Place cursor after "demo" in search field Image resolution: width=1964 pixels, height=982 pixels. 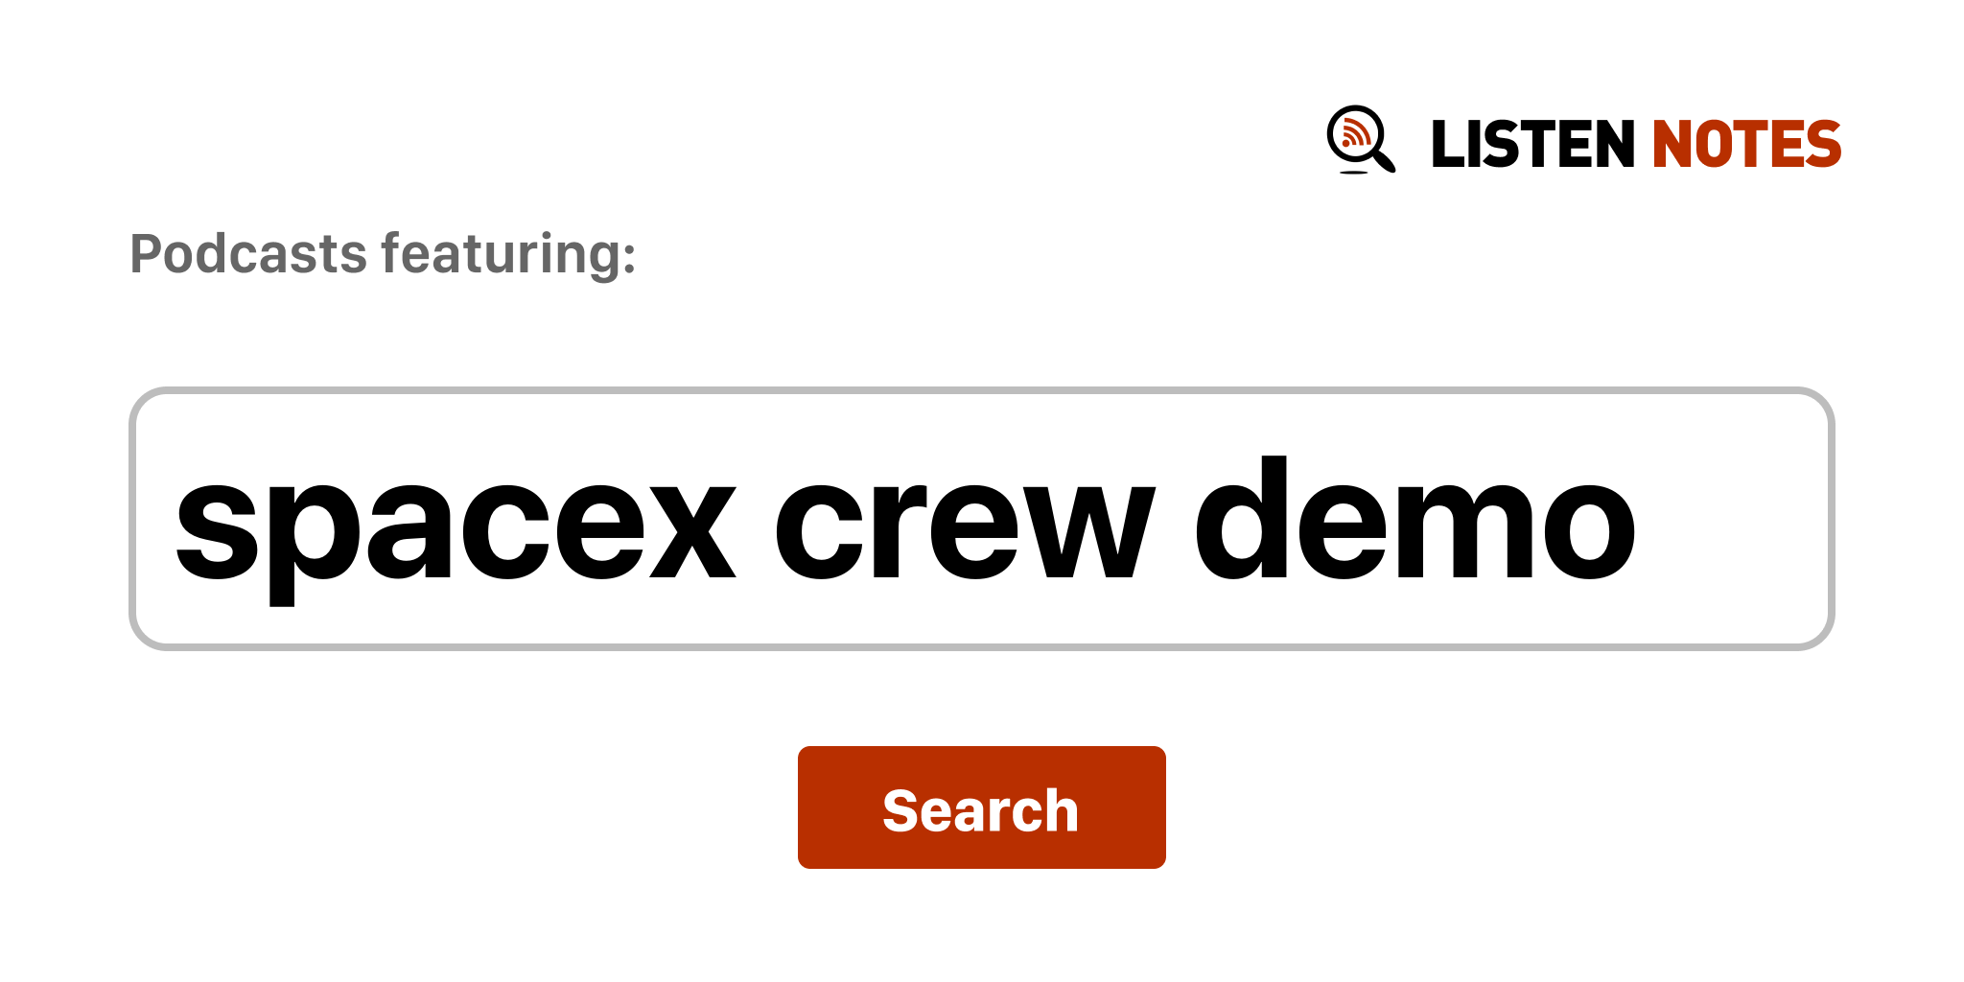coord(1641,523)
